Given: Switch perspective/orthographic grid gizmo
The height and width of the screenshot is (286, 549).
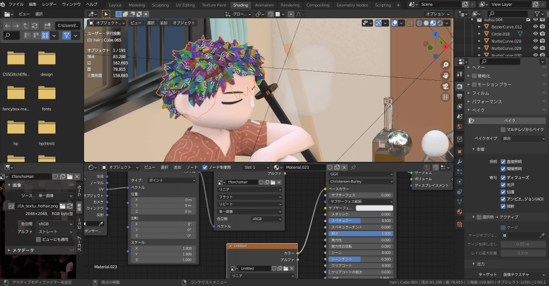Looking at the screenshot, I should pos(445,97).
